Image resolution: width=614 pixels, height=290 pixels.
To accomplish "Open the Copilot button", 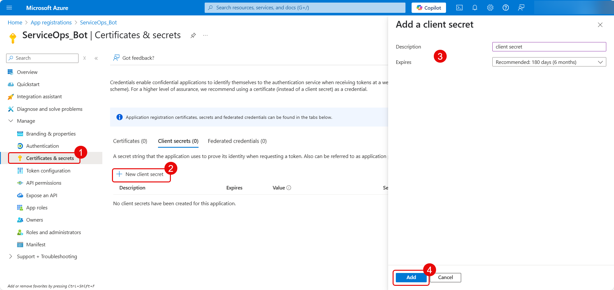I will (x=429, y=8).
